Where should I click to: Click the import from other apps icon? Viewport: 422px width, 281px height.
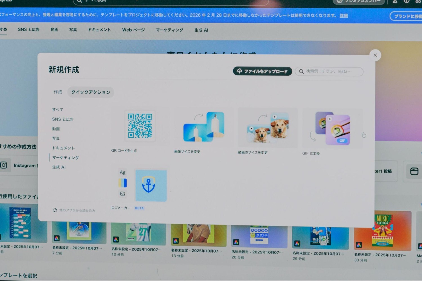point(55,210)
